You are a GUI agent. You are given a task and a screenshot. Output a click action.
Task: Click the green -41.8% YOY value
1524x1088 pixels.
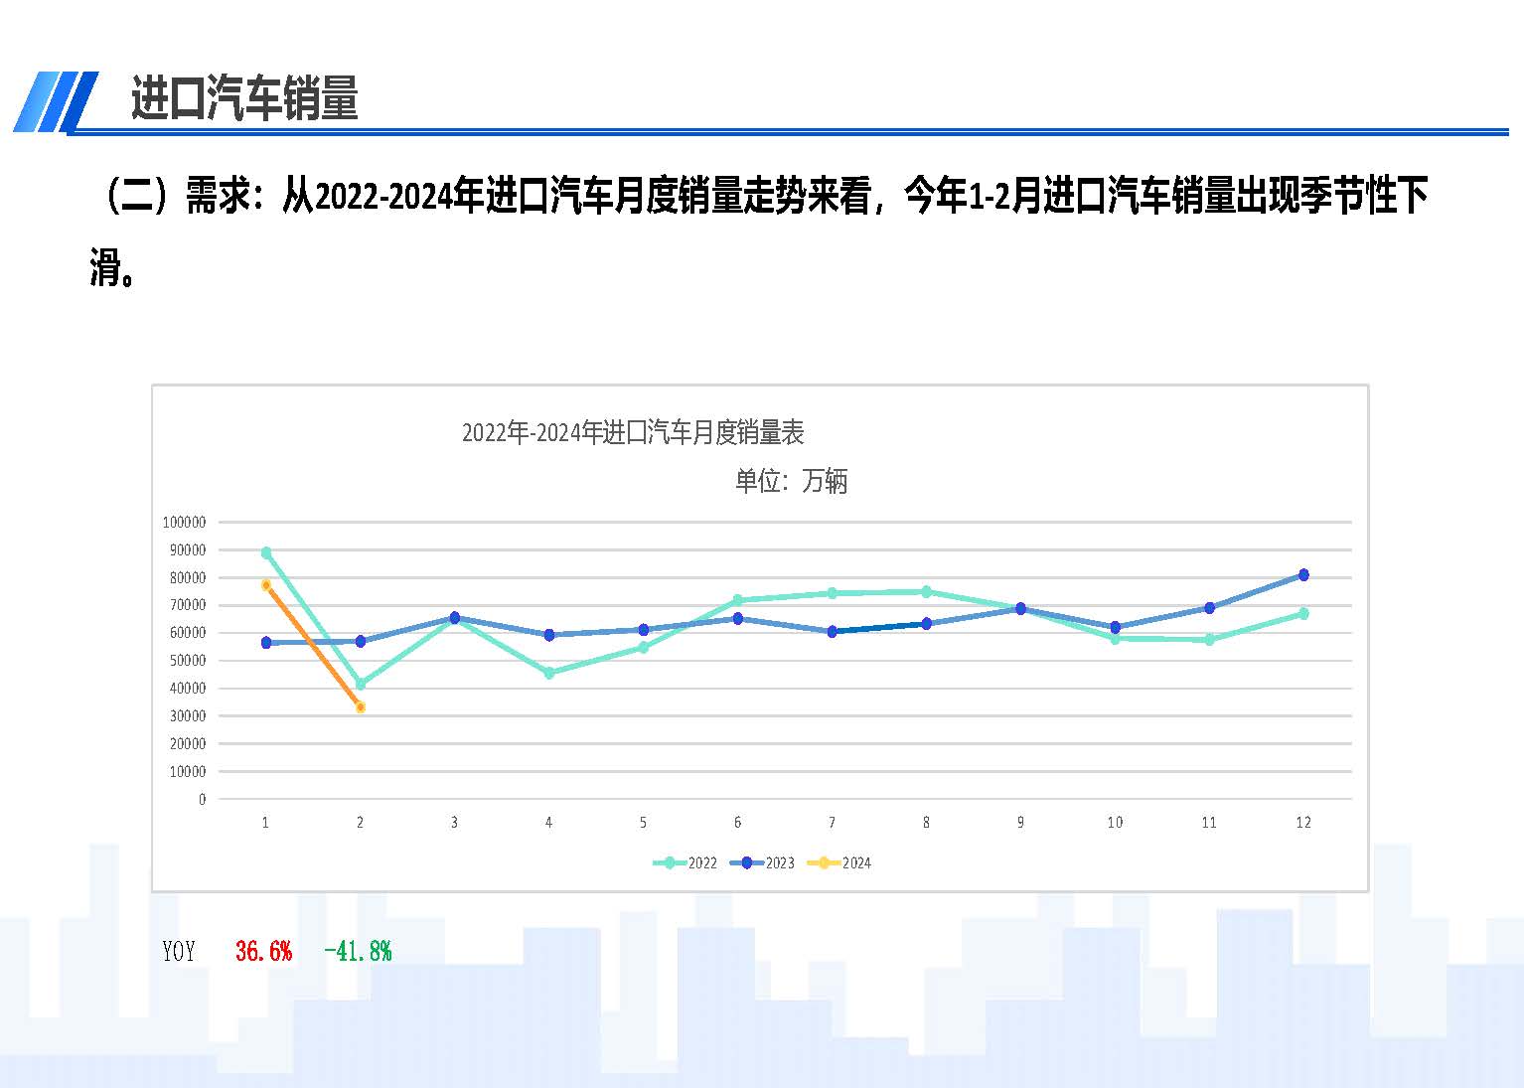[358, 951]
